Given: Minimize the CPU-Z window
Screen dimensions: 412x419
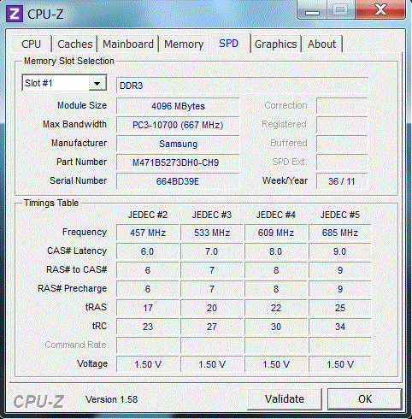Looking at the screenshot, I should (313, 10).
